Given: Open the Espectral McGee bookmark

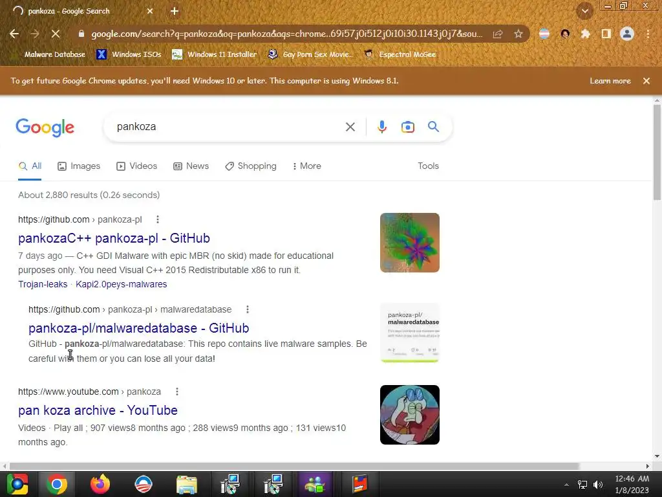Looking at the screenshot, I should coord(400,54).
